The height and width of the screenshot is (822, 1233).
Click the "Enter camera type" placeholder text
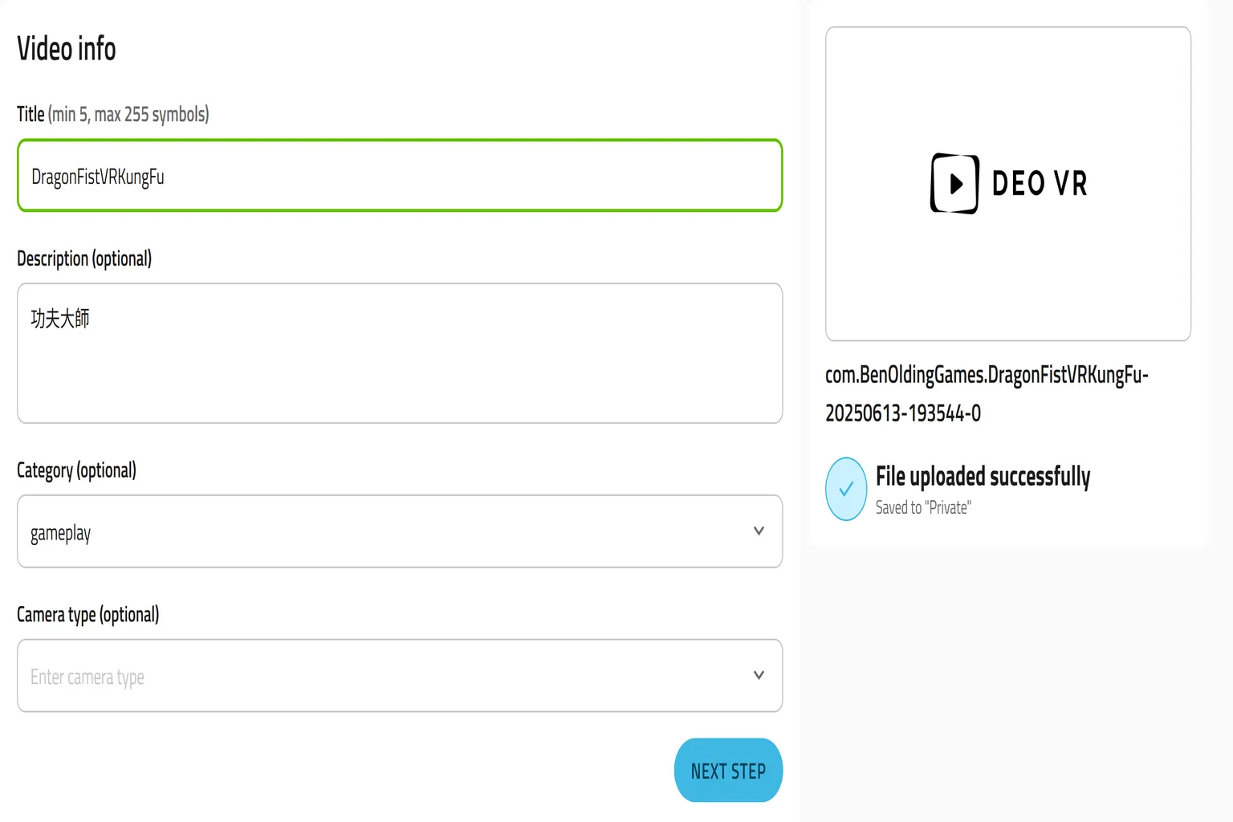pos(87,678)
